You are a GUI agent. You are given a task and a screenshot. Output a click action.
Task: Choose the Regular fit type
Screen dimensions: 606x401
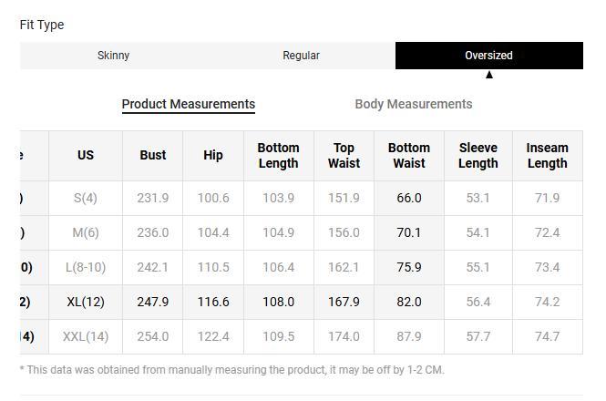[x=301, y=56]
